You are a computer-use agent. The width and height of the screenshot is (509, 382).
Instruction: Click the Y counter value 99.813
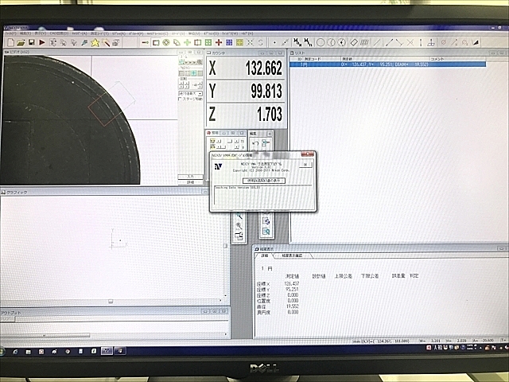[266, 92]
